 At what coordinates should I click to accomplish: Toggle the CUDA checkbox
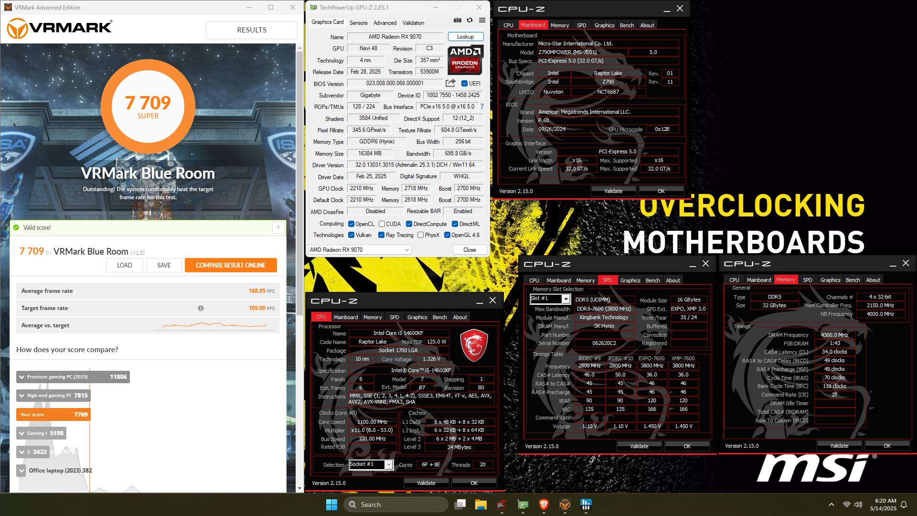click(382, 224)
